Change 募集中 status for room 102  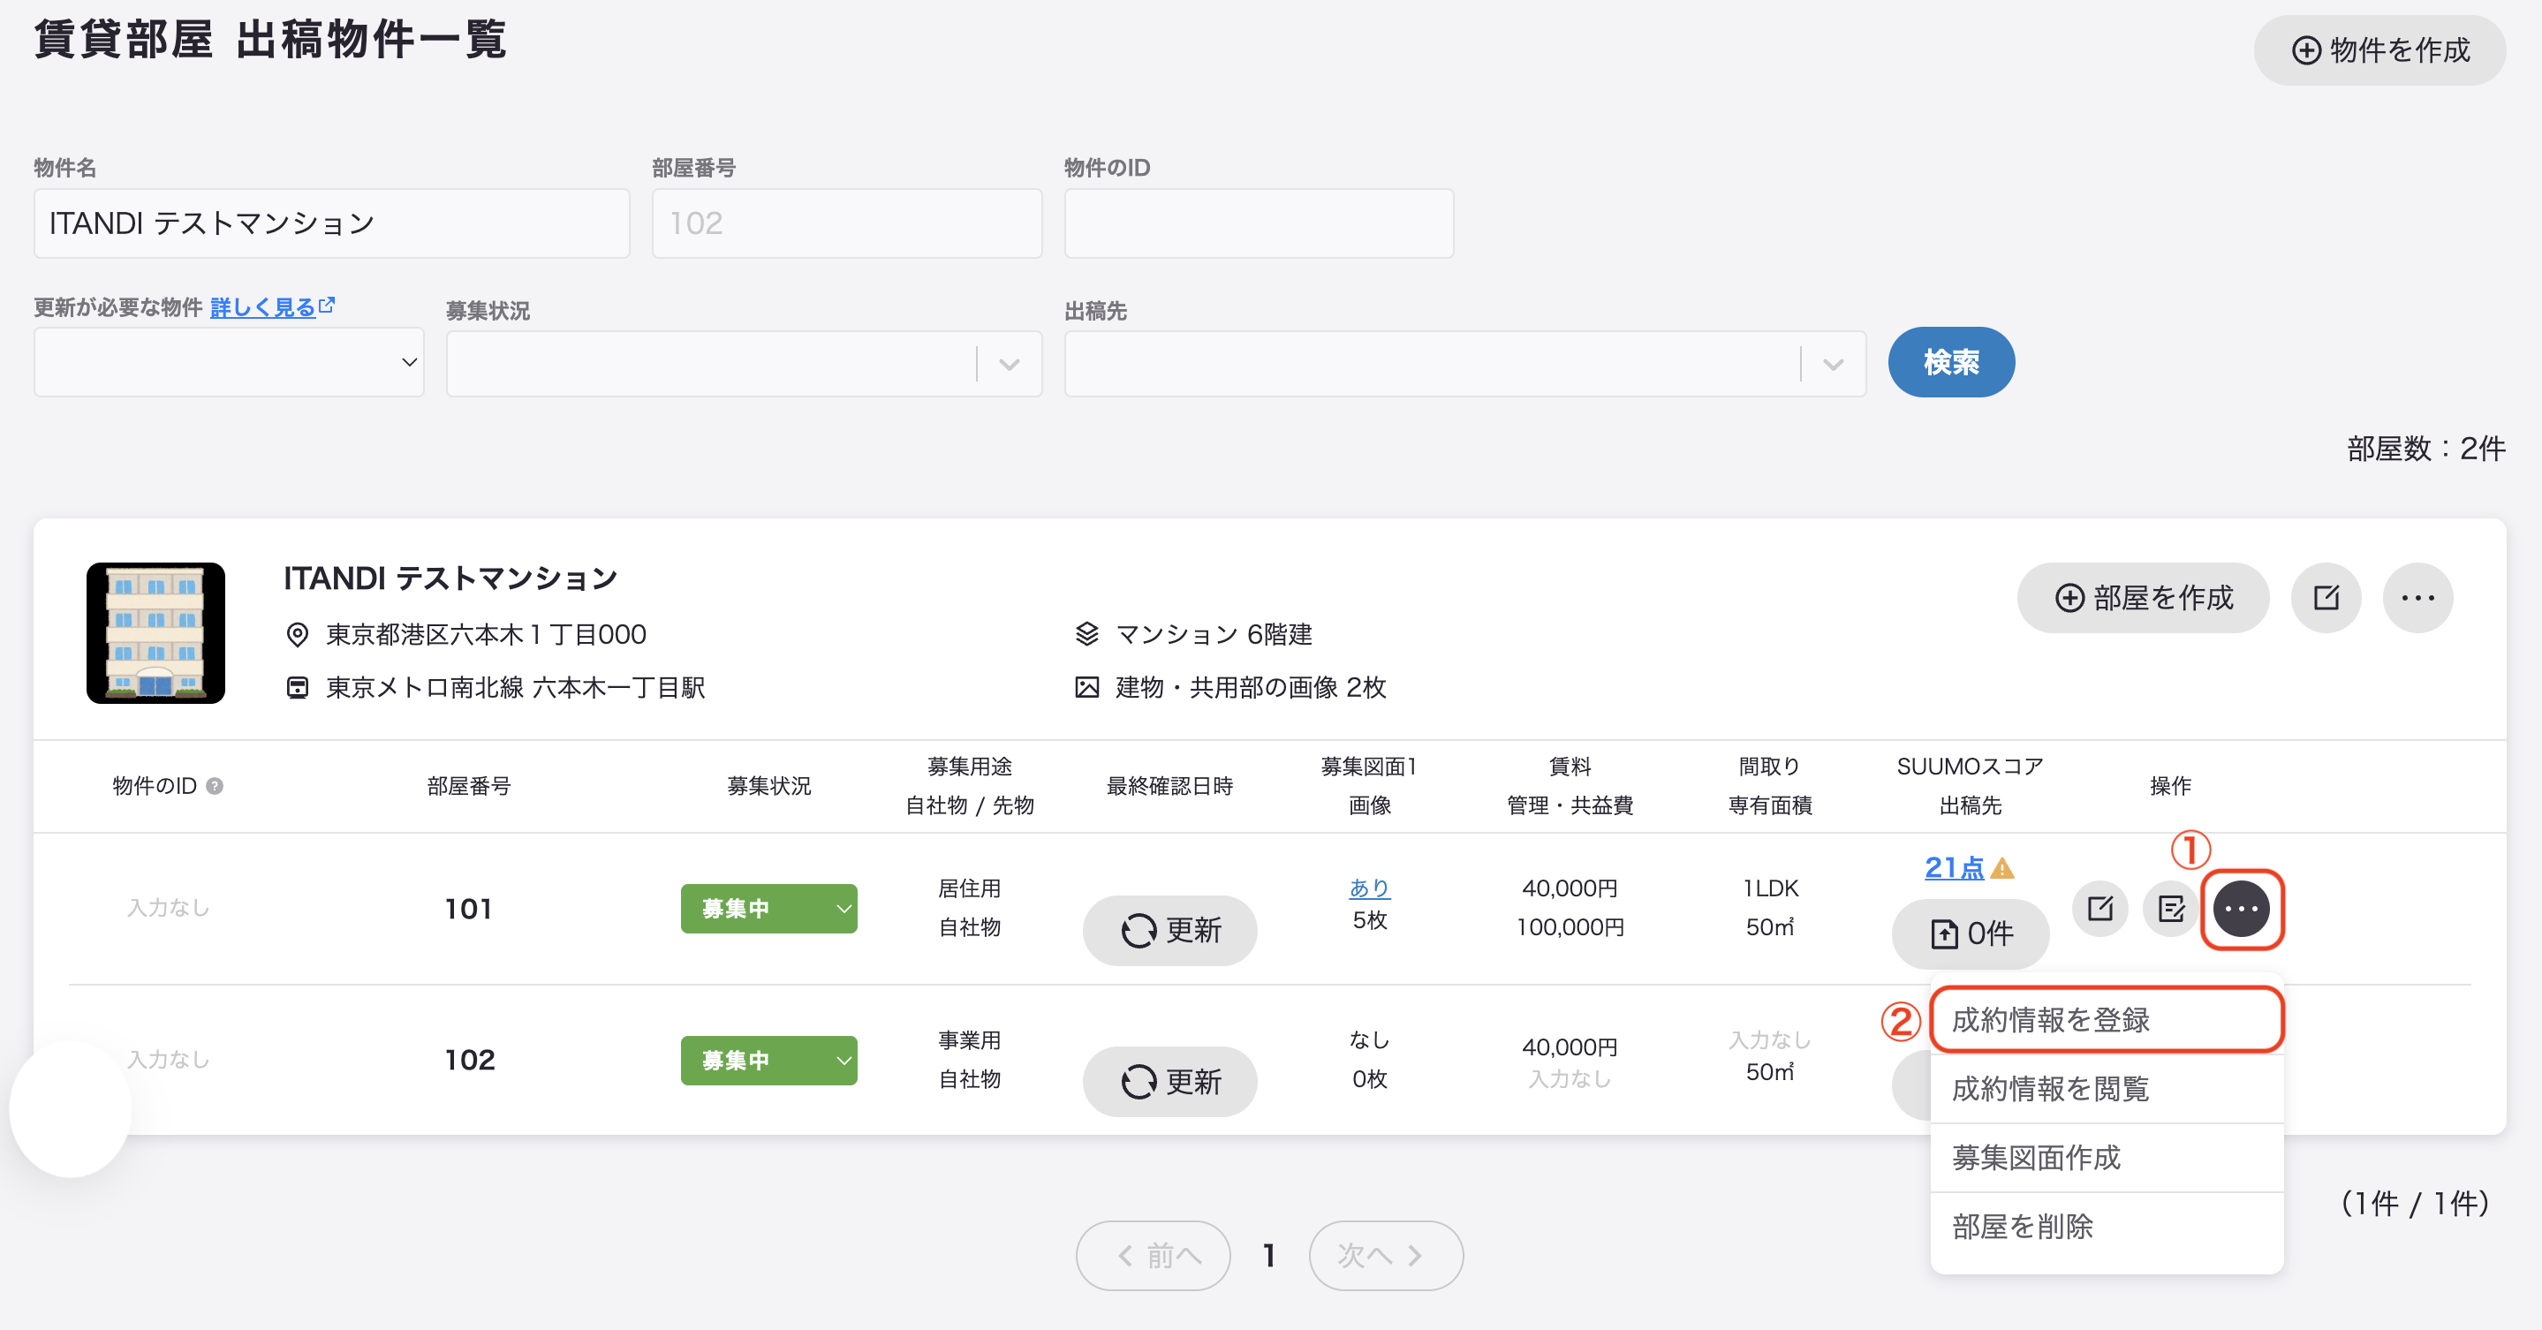[x=768, y=1061]
